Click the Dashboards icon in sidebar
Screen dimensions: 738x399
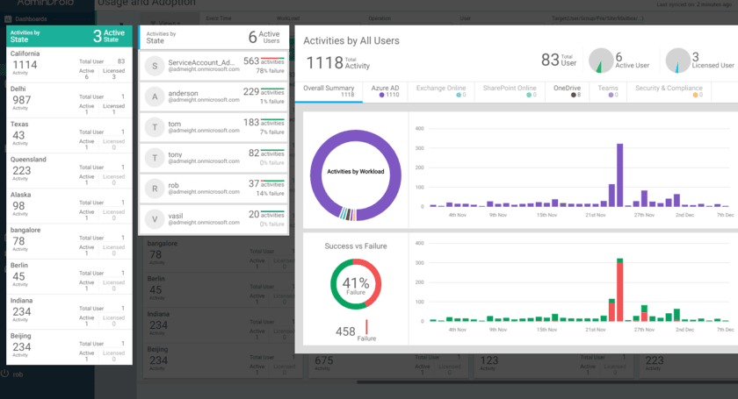pos(8,18)
